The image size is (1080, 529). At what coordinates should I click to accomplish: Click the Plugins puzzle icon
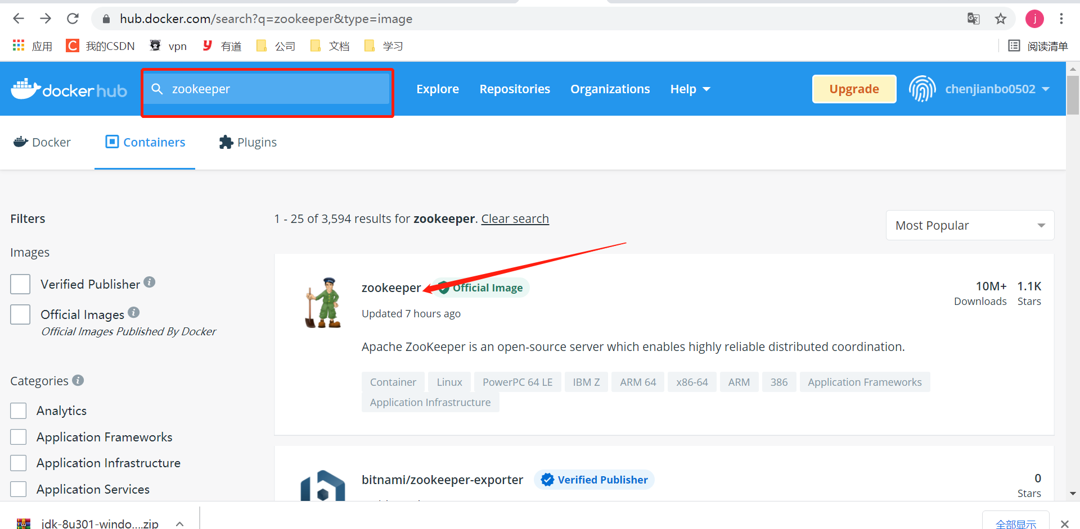(x=226, y=142)
